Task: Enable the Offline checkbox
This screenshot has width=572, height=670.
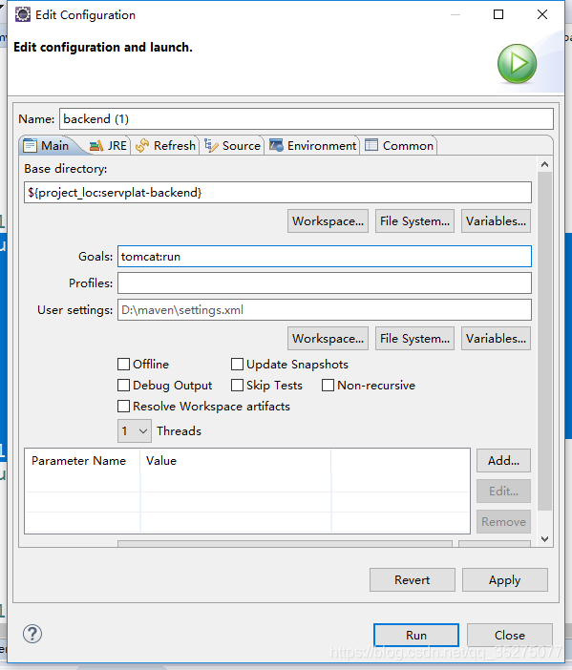Action: pyautogui.click(x=123, y=364)
